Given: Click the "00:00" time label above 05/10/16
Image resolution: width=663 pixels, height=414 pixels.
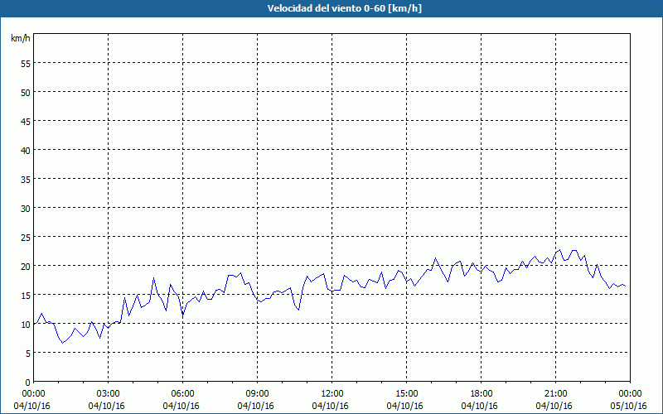Looking at the screenshot, I should (630, 394).
